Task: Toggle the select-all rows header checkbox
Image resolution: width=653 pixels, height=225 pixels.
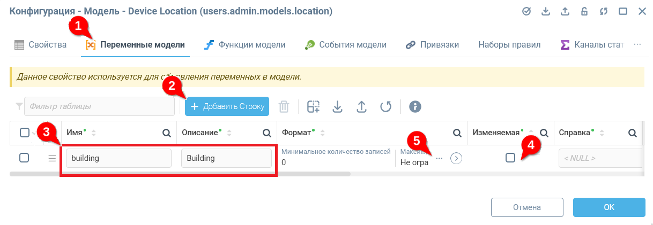Action: (24, 133)
